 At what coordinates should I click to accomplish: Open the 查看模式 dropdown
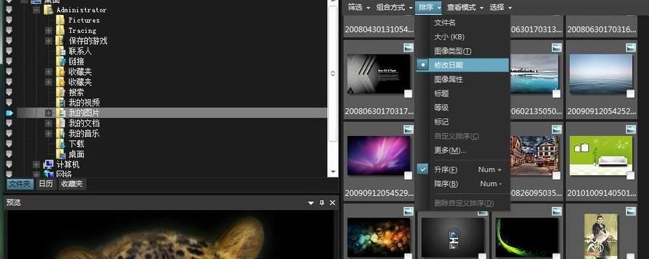(x=465, y=7)
